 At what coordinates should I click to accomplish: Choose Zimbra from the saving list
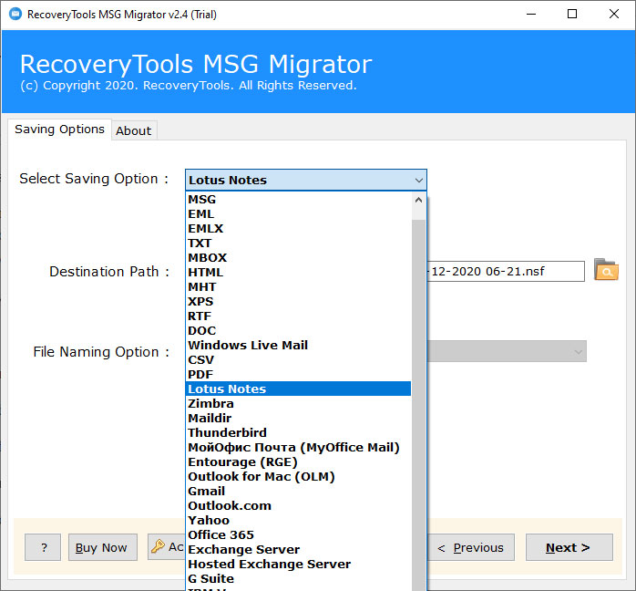point(298,403)
